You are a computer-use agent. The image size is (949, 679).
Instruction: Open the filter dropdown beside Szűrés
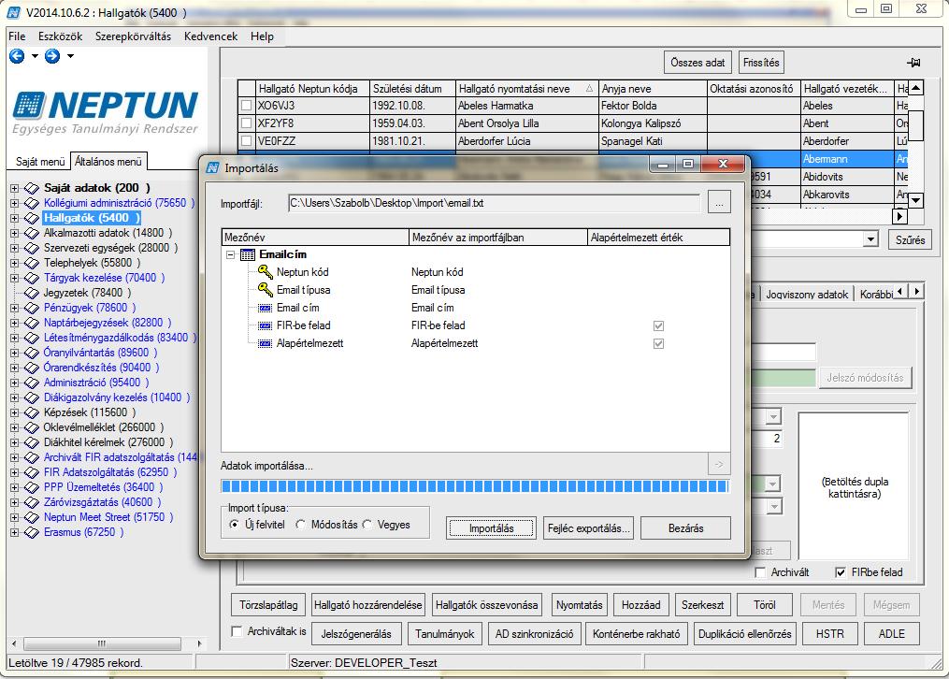[870, 239]
